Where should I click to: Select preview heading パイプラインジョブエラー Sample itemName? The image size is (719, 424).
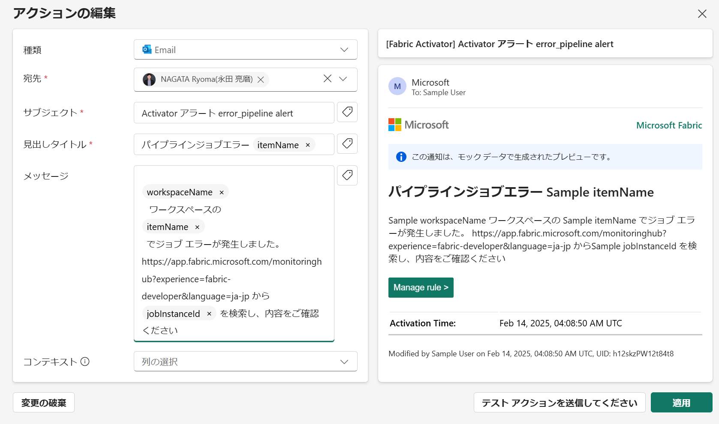tap(521, 192)
